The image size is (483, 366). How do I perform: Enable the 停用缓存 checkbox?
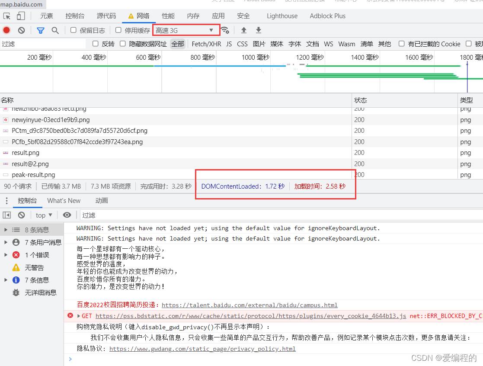click(x=118, y=30)
